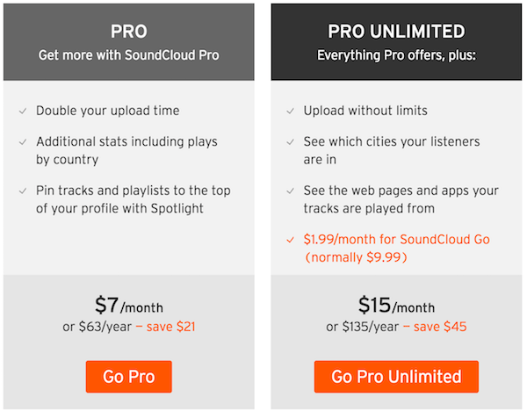This screenshot has width=527, height=411.
Task: Click checkmark beside Upload without limits
Action: [x=291, y=111]
